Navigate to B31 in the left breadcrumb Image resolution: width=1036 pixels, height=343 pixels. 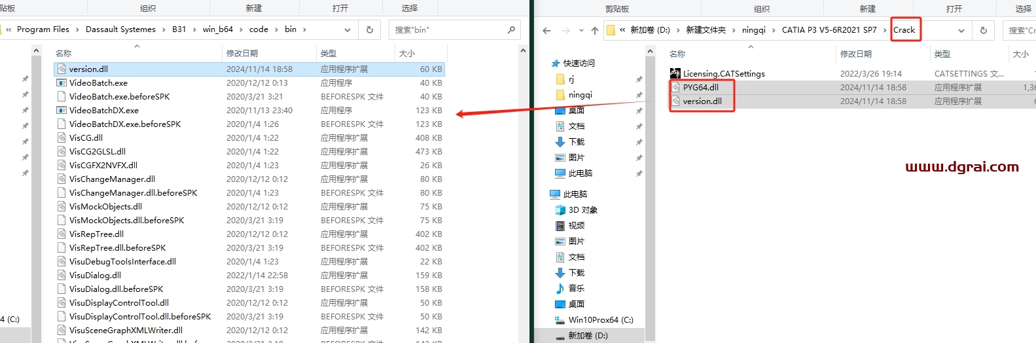point(179,29)
